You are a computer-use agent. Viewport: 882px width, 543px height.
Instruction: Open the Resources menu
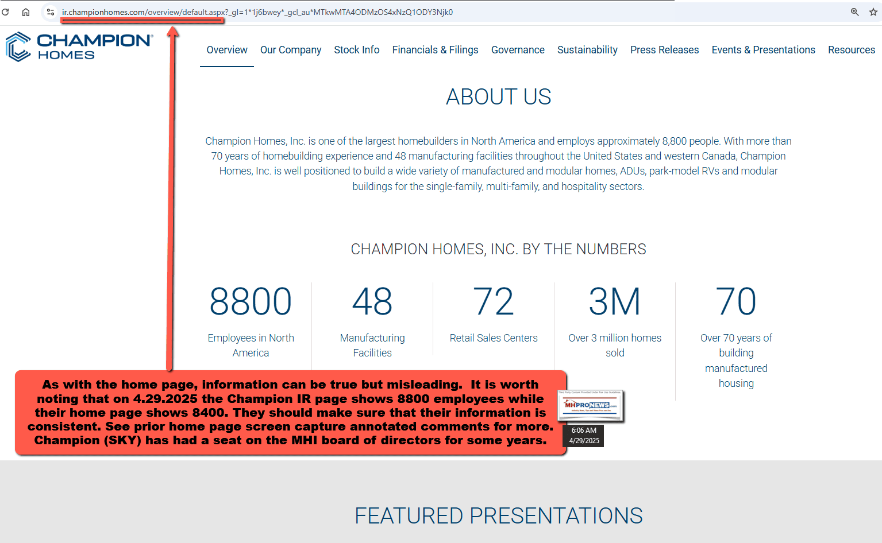point(852,50)
